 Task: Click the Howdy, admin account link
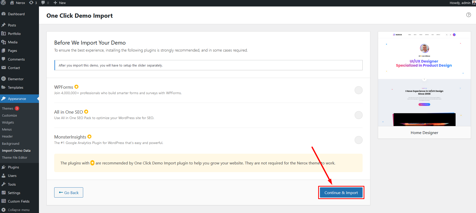(x=460, y=3)
